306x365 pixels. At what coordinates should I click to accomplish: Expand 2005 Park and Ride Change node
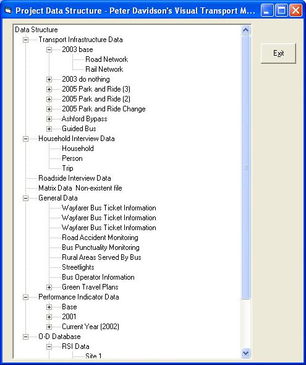49,109
